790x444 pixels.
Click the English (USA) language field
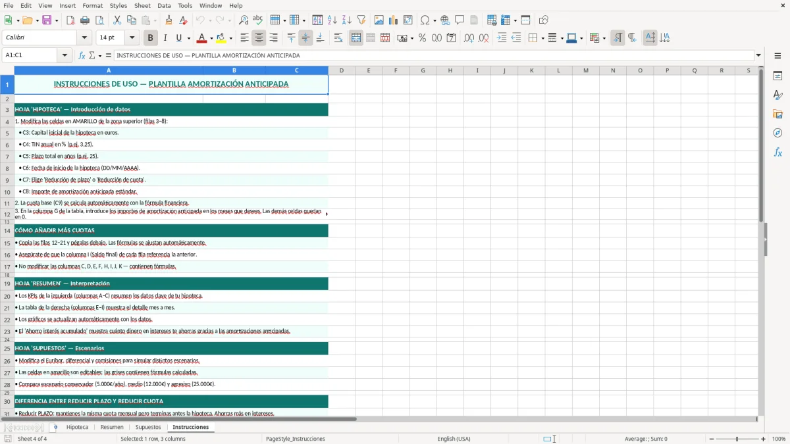click(x=454, y=439)
